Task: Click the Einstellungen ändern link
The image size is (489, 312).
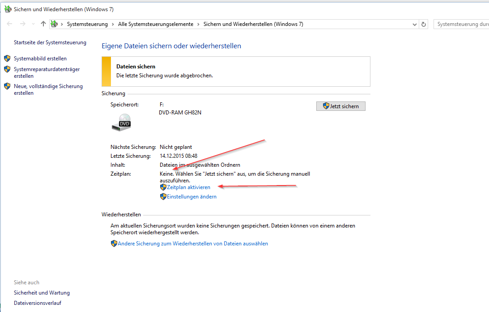Action: point(191,197)
